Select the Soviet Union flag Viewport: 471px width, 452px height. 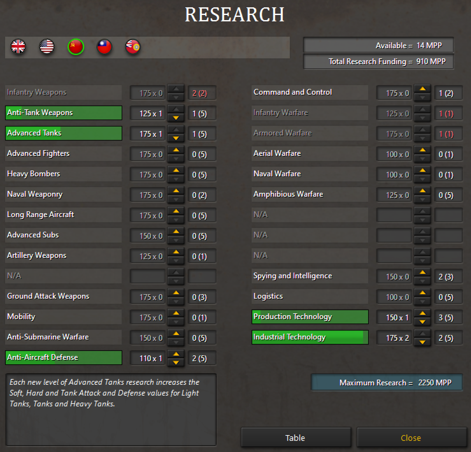point(76,47)
